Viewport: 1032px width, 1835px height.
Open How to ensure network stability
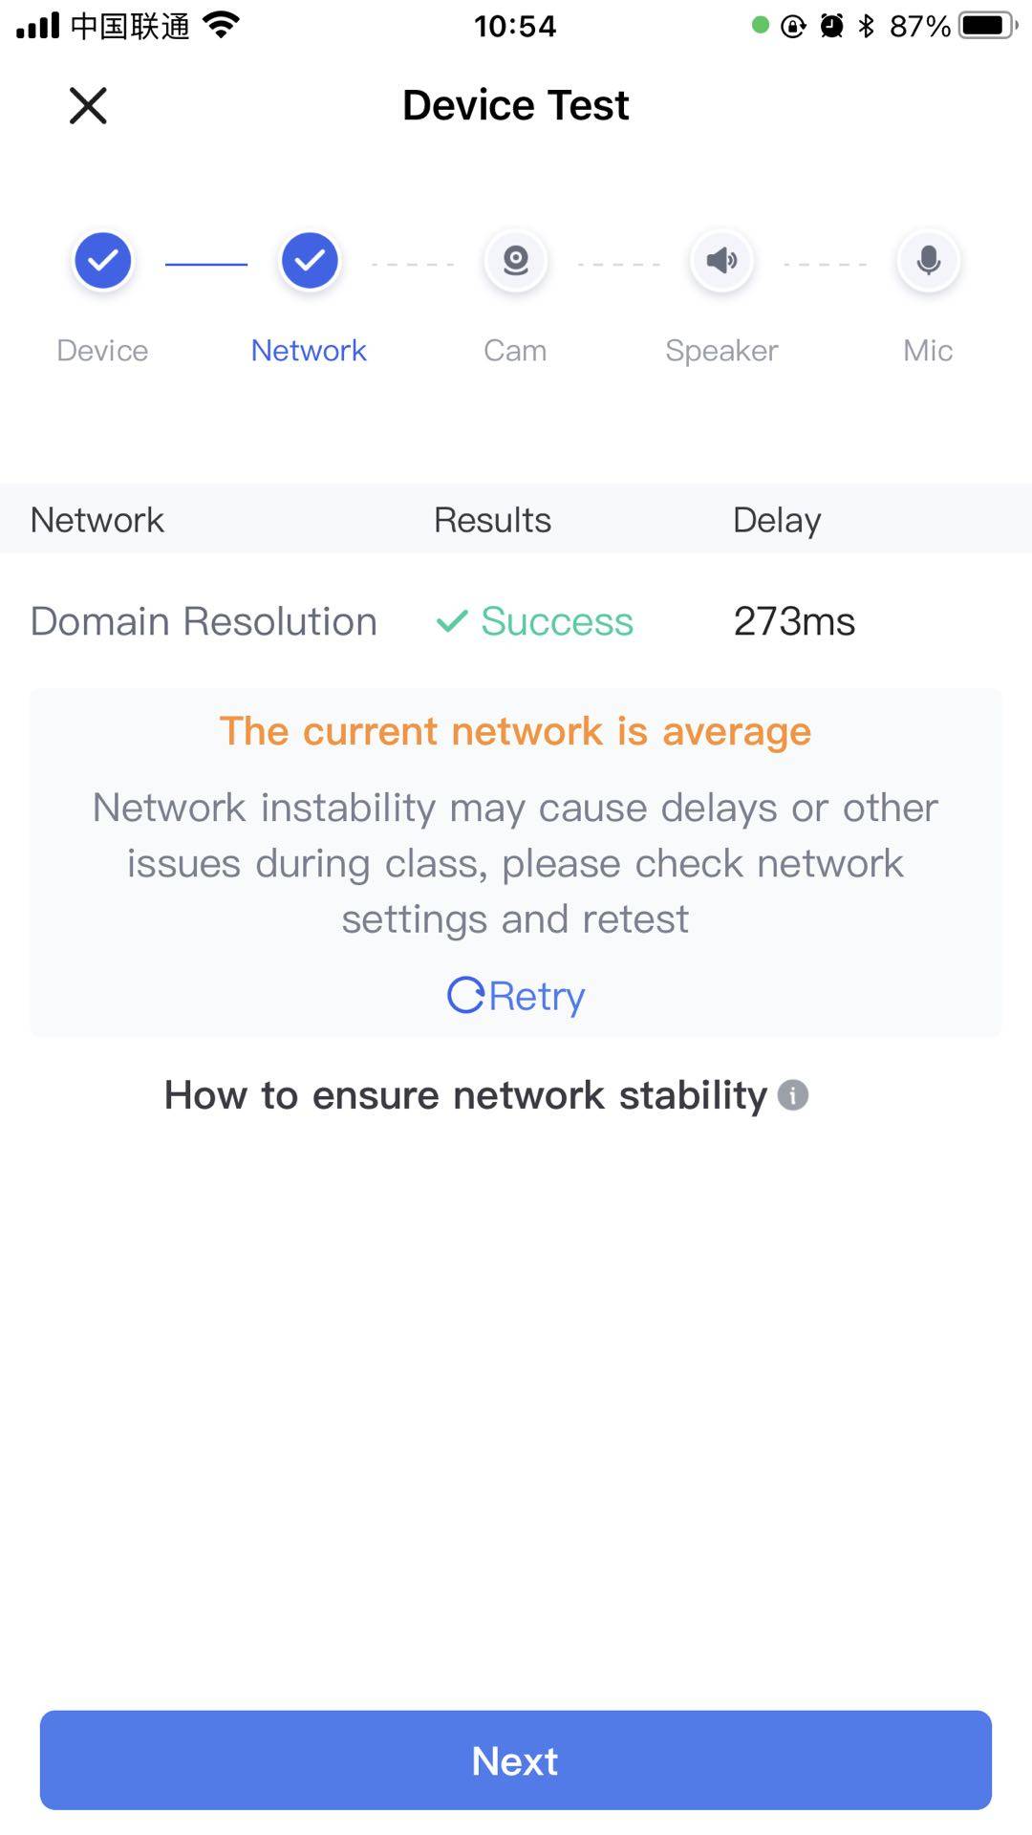coord(465,1095)
